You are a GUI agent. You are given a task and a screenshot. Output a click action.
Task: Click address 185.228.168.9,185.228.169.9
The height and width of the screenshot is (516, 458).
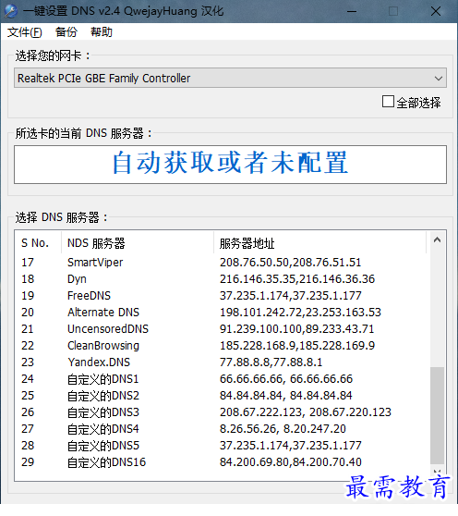tap(297, 346)
